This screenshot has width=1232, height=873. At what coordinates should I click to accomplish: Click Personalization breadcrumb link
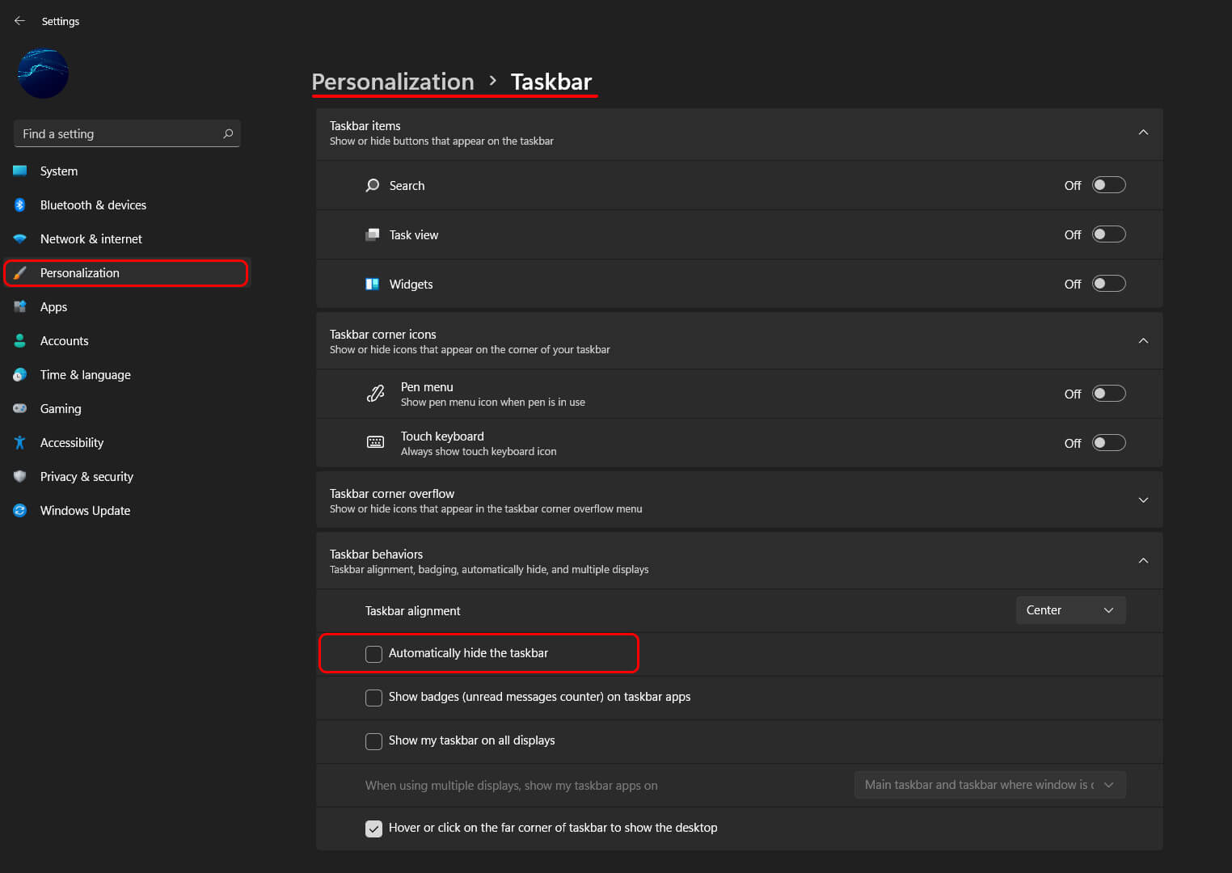click(x=393, y=82)
